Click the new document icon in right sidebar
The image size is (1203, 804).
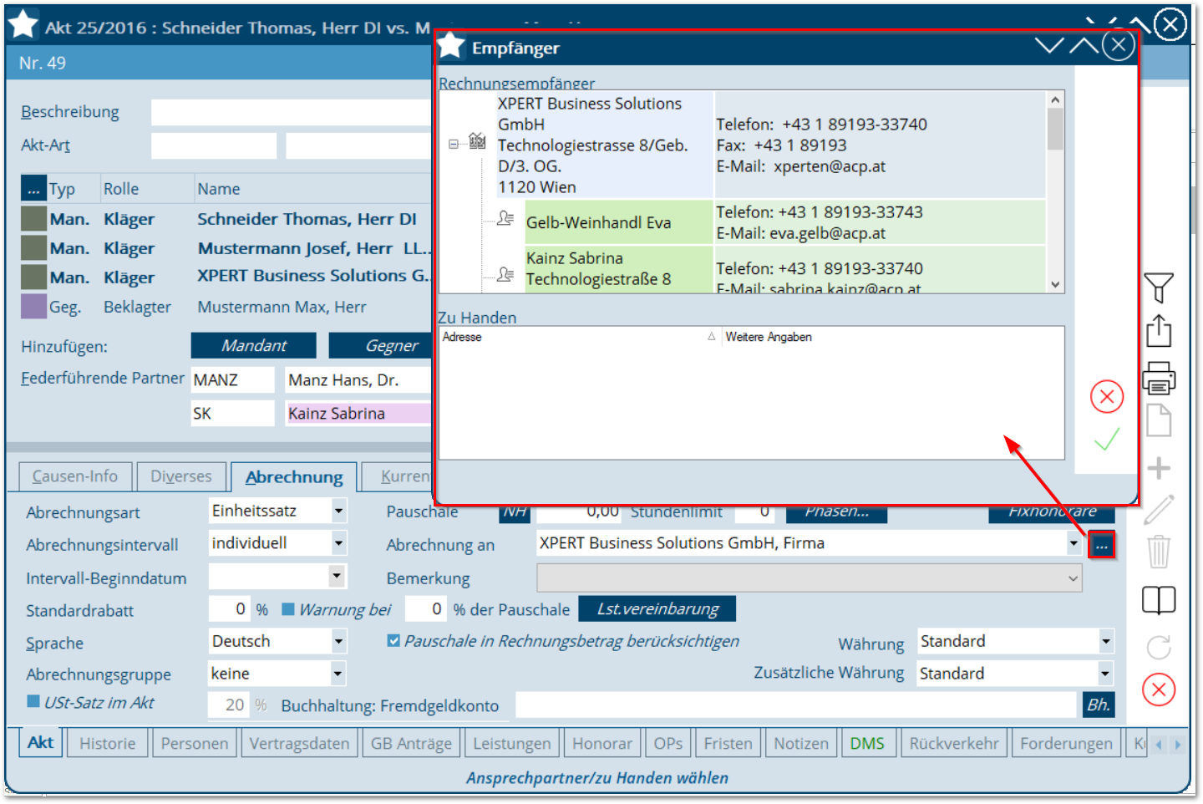pyautogui.click(x=1159, y=420)
